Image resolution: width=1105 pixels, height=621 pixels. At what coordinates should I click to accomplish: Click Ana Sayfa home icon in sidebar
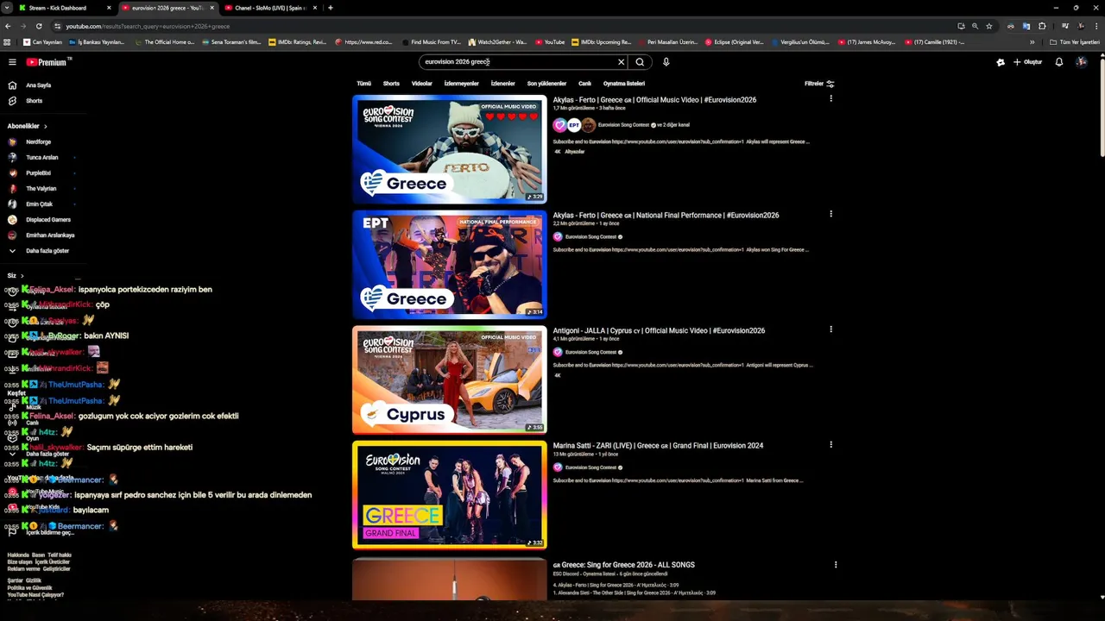click(12, 85)
